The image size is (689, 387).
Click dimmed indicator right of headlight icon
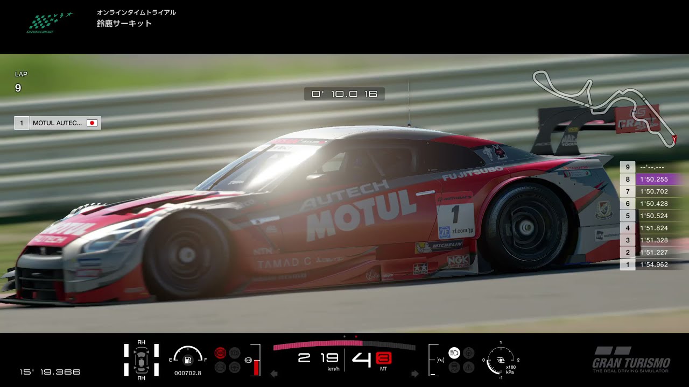[468, 353]
